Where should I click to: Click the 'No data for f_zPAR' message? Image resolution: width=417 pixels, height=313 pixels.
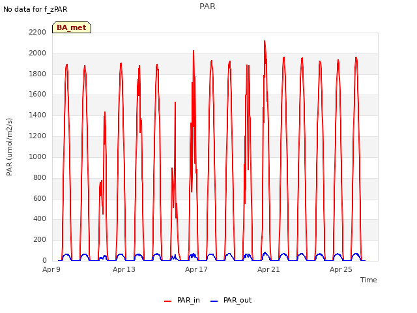(35, 9)
